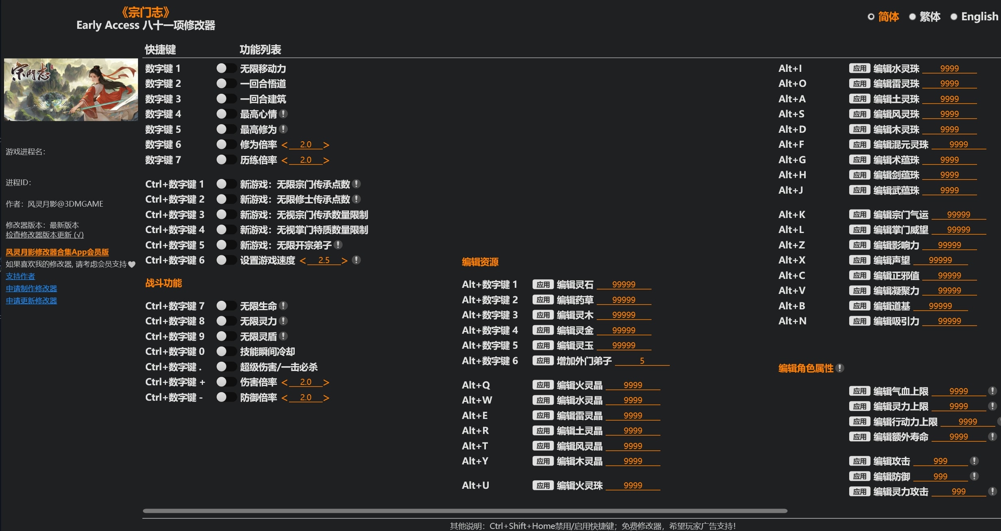Click the info icon beside 编辑气血上限
Viewport: 1001px width, 531px height.
pyautogui.click(x=993, y=391)
